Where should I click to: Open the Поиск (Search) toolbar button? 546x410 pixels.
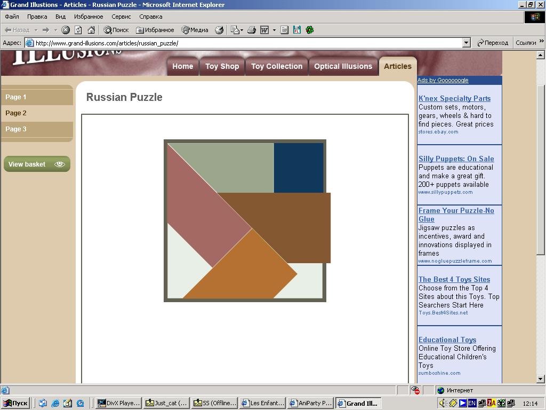[116, 30]
